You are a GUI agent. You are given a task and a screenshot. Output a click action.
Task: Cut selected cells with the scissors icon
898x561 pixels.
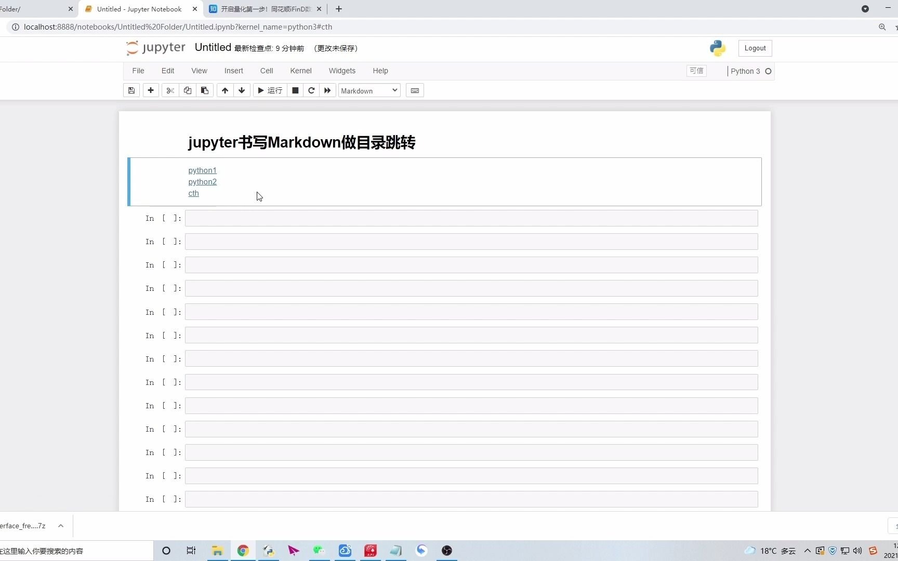tap(170, 90)
